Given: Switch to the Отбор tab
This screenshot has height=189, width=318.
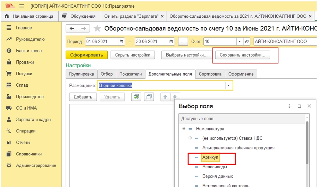Looking at the screenshot, I should point(107,74).
